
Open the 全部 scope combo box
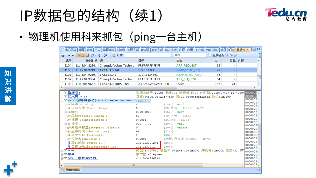click(x=191, y=55)
